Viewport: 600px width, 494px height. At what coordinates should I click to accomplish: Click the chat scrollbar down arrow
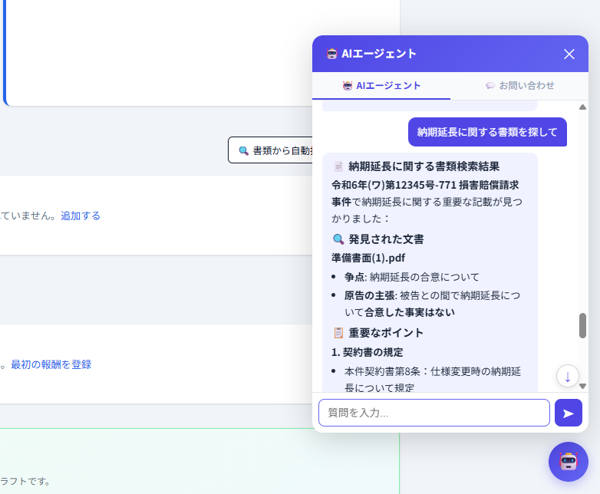click(x=582, y=386)
